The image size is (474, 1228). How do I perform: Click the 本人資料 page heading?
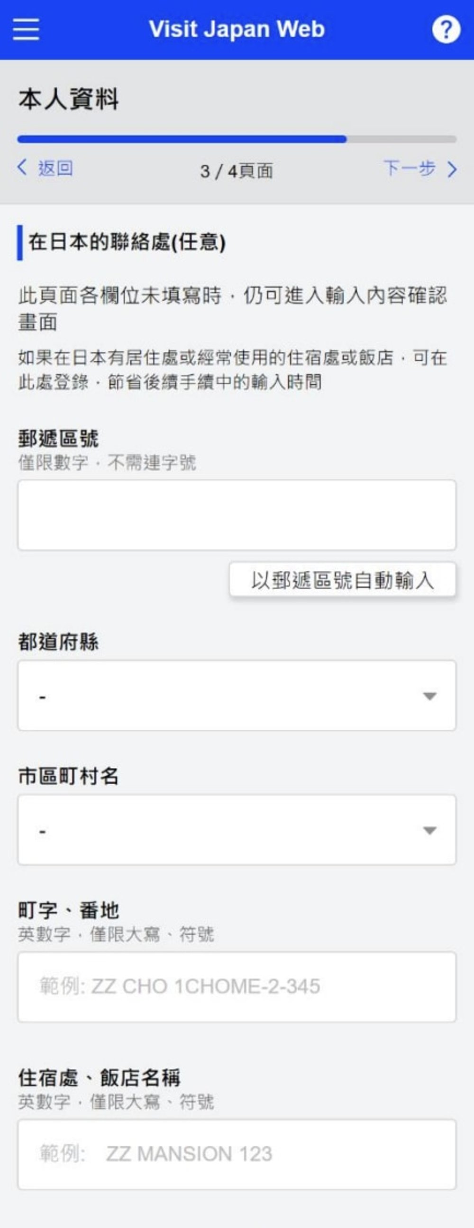68,98
